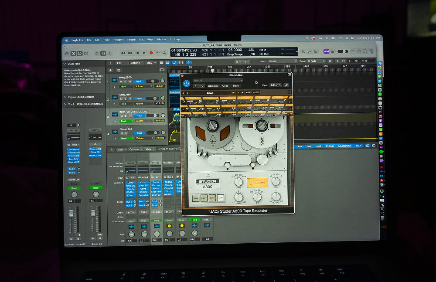Open the File menu
This screenshot has height=282, width=436.
(x=89, y=40)
